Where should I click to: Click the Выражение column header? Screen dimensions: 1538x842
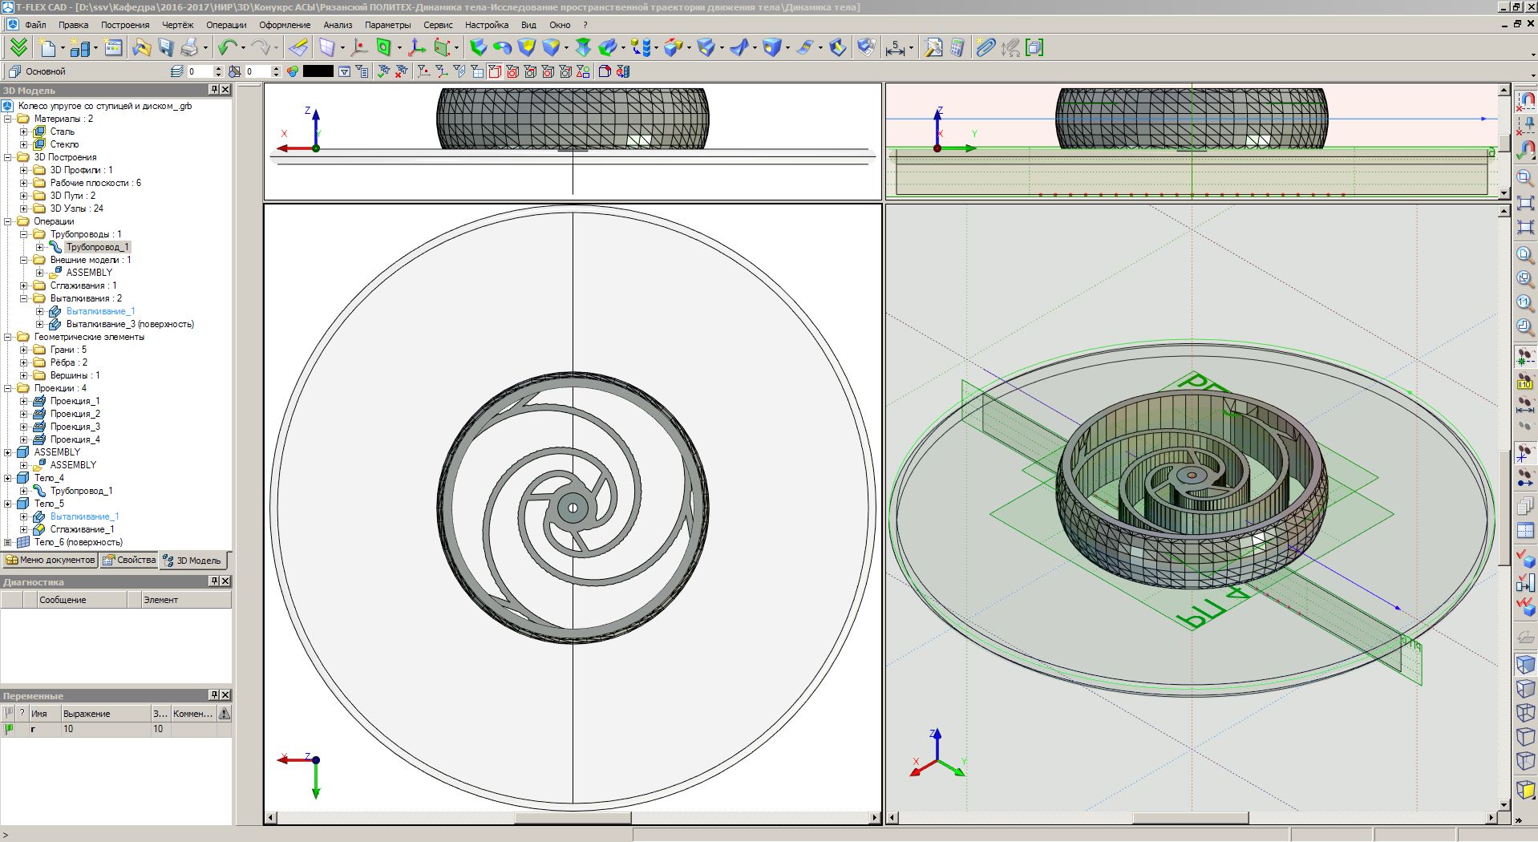click(x=106, y=714)
